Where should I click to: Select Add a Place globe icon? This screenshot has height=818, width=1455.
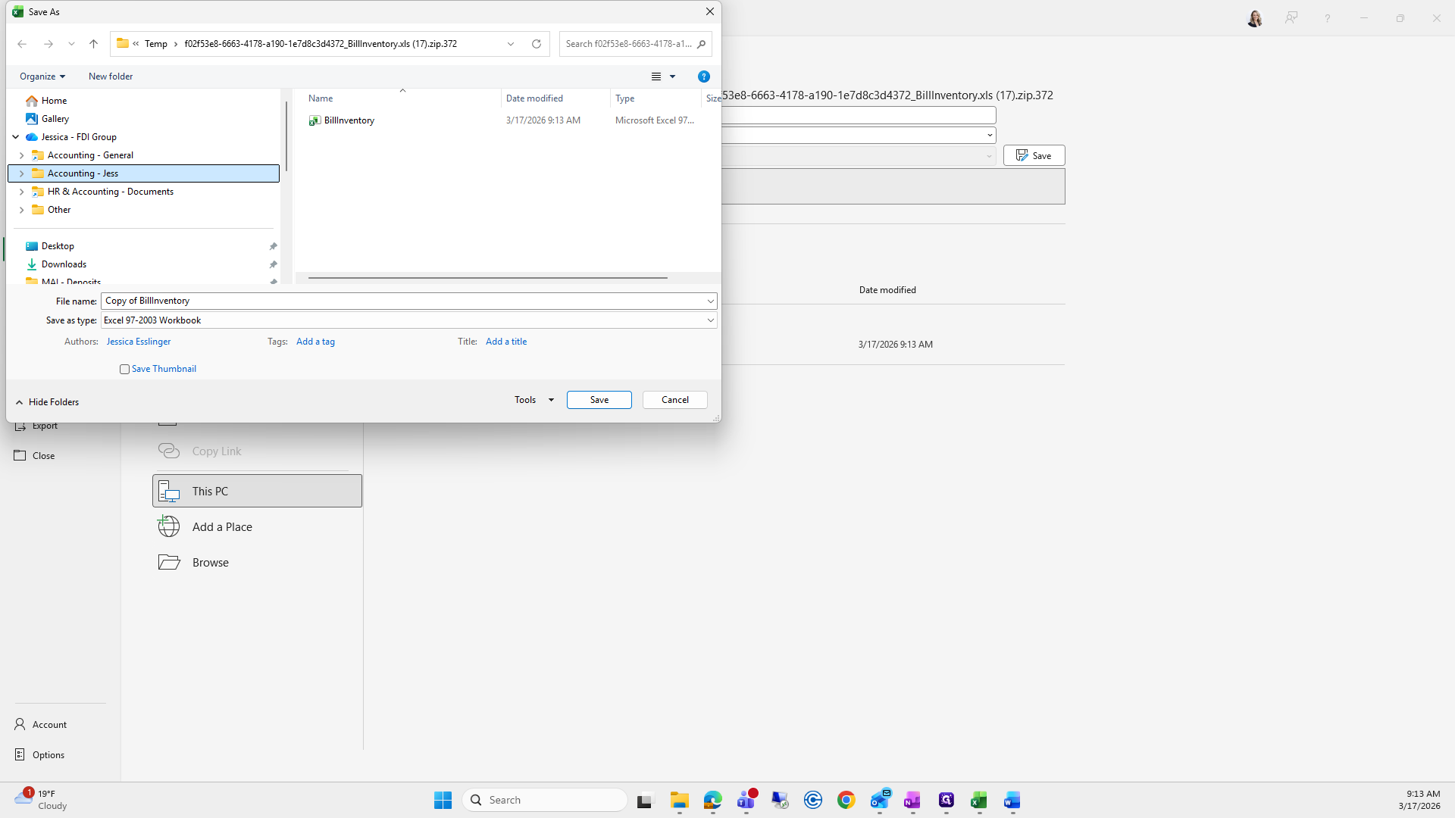pyautogui.click(x=169, y=526)
